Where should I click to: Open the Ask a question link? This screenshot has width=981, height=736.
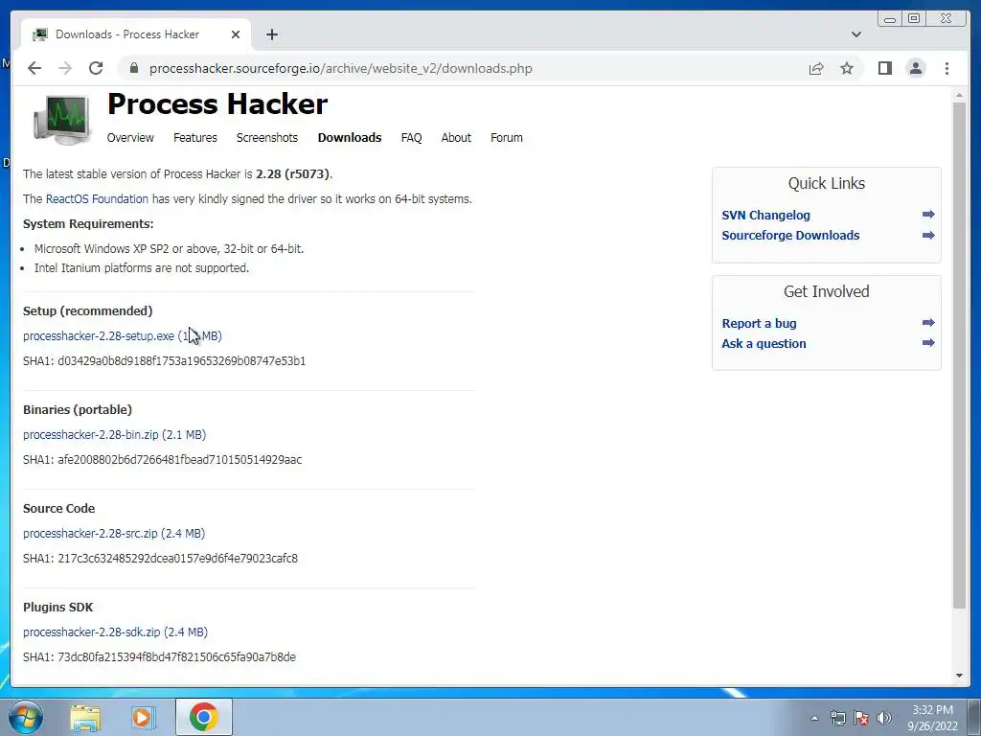point(764,344)
